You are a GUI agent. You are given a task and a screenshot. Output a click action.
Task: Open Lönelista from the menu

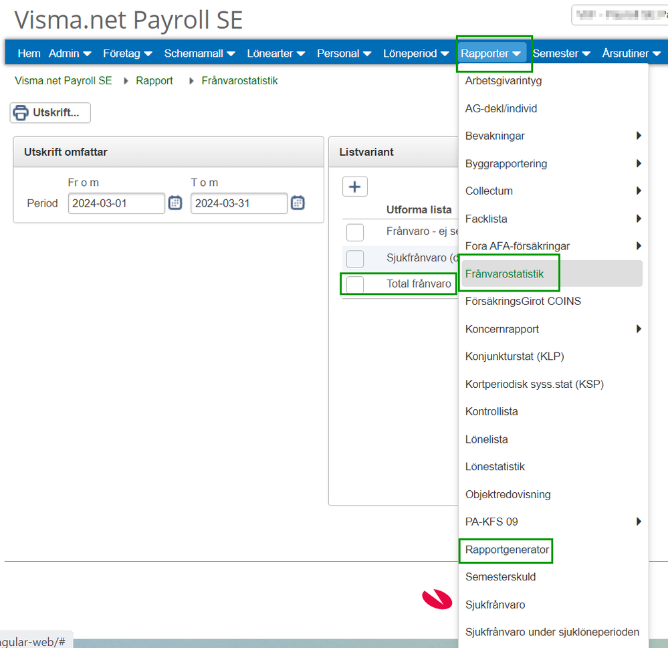pos(486,439)
